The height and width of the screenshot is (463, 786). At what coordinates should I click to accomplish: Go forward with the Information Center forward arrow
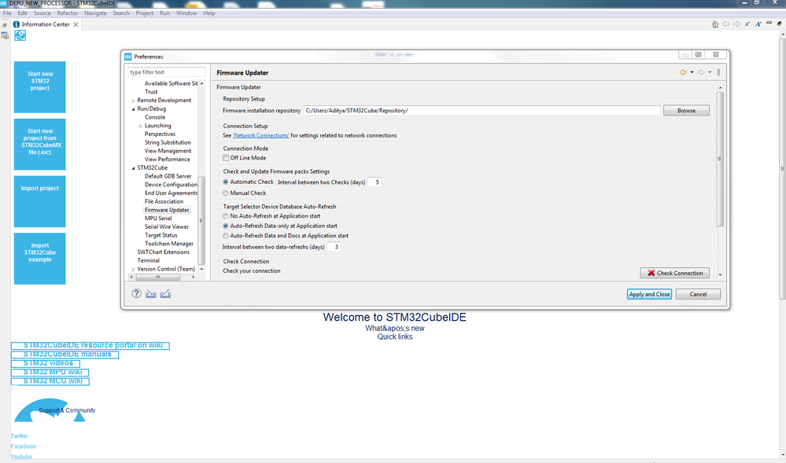[x=736, y=24]
